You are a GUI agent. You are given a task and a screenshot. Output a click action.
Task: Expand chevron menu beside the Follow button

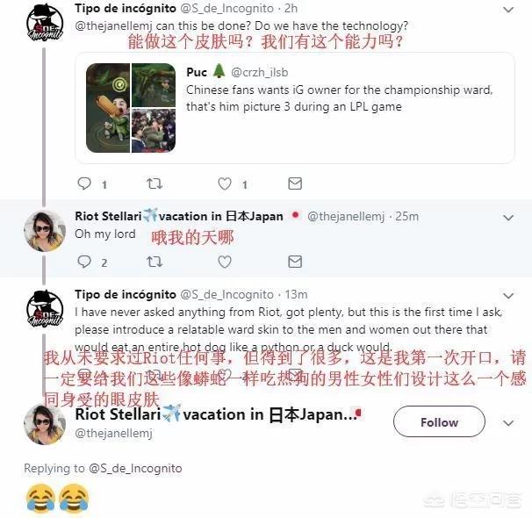point(508,422)
